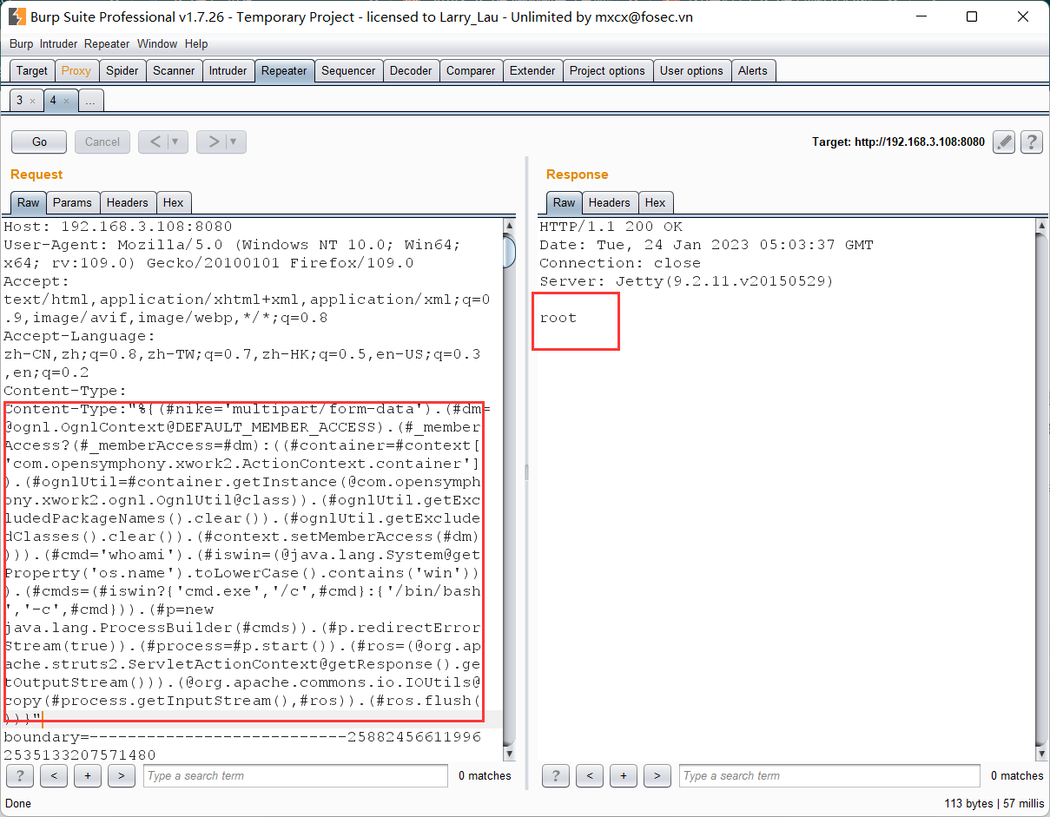Select the Repeater tool tab

click(284, 71)
